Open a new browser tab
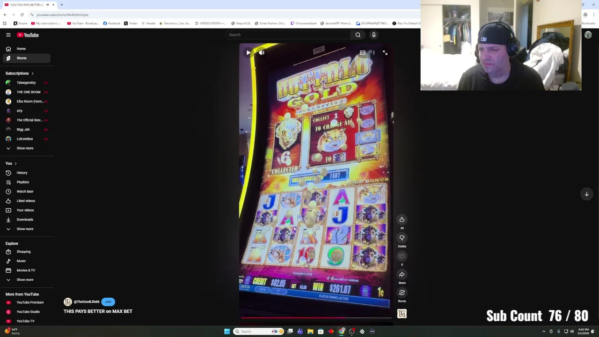Image resolution: width=599 pixels, height=337 pixels. click(61, 5)
